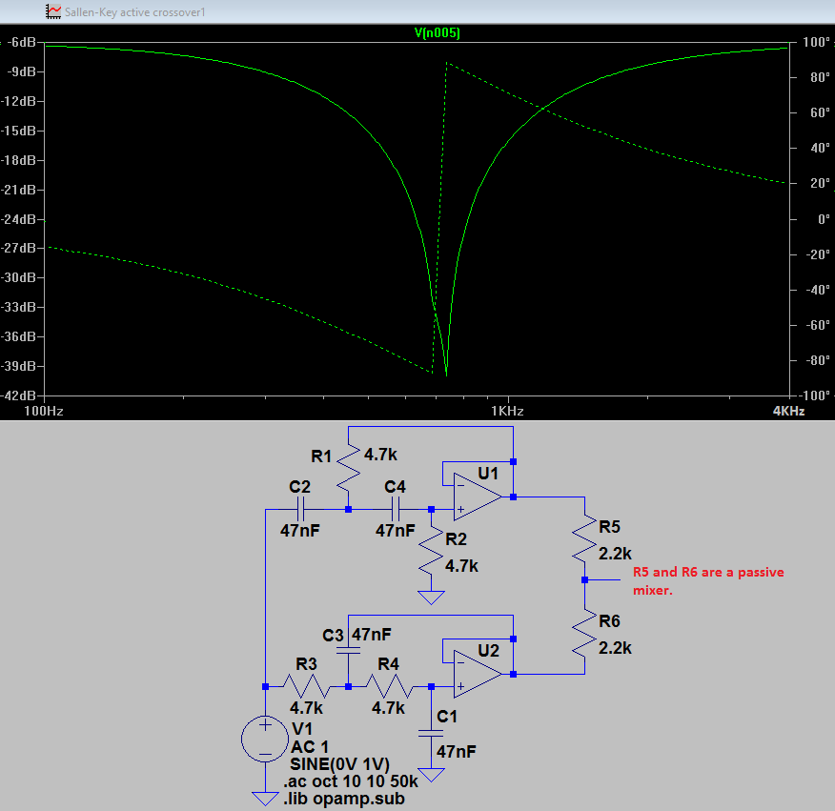This screenshot has height=811, width=835.
Task: Click the V1 voltage source symbol
Action: (x=265, y=740)
